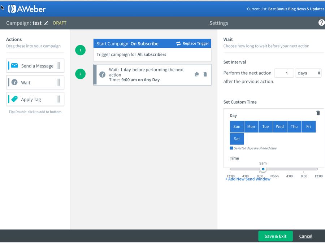
Task: Toggle Wed day selection
Action: [280, 127]
